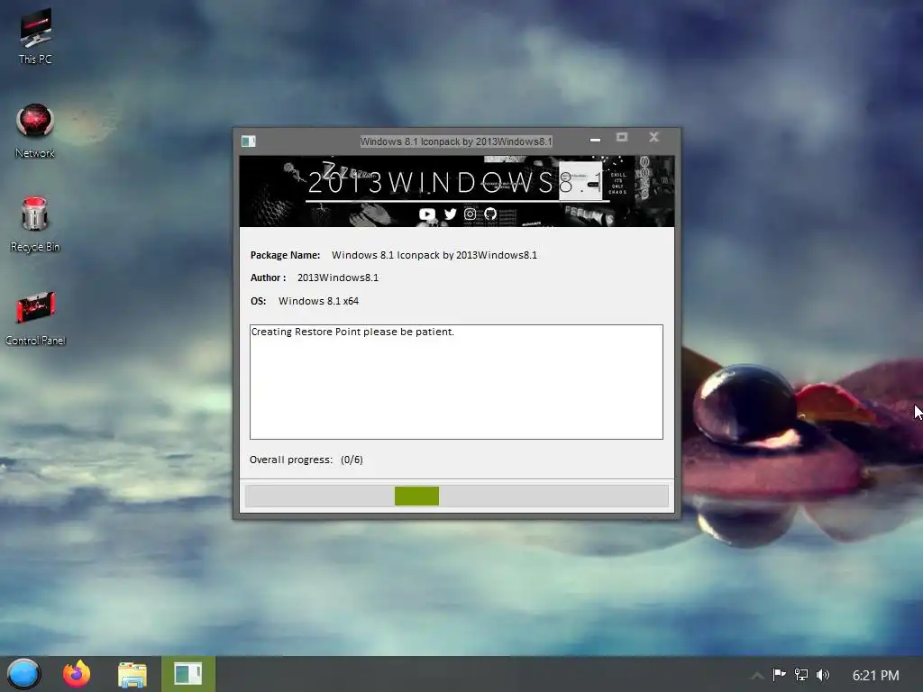This screenshot has width=923, height=692.
Task: Click the iconpack installer taskbar button
Action: click(x=188, y=674)
